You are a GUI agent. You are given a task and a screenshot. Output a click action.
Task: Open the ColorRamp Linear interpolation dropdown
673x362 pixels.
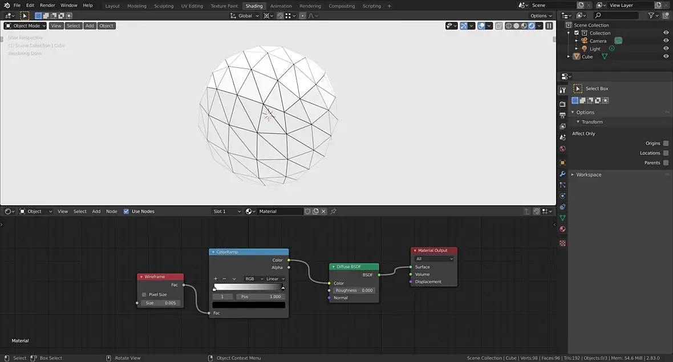tap(274, 279)
